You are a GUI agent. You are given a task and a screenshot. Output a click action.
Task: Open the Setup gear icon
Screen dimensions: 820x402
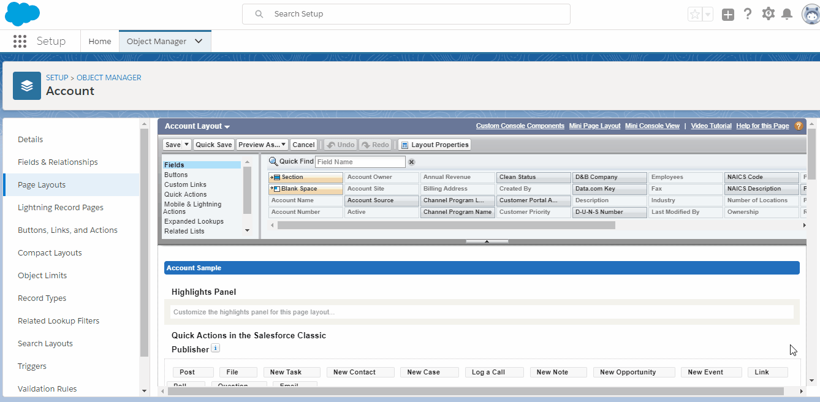(x=768, y=13)
